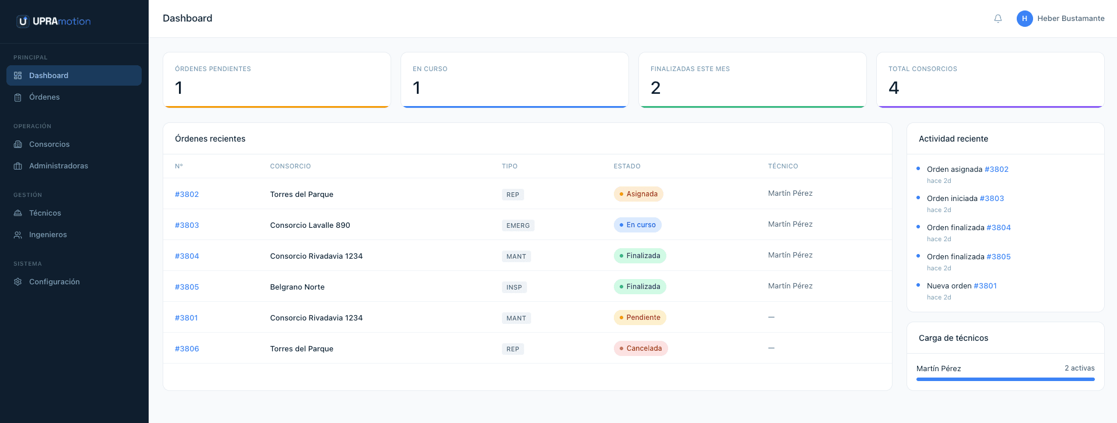The image size is (1117, 423).
Task: Open order #3801 in the table
Action: point(187,318)
